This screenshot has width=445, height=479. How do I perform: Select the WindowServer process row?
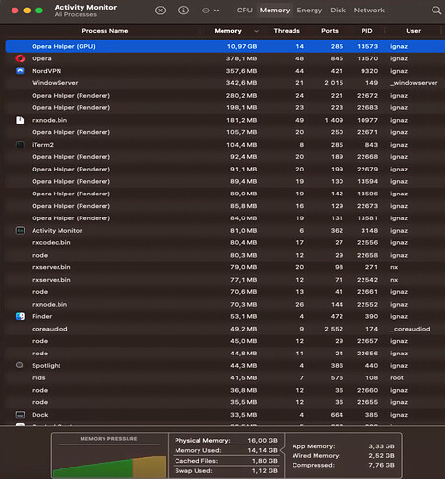225,83
